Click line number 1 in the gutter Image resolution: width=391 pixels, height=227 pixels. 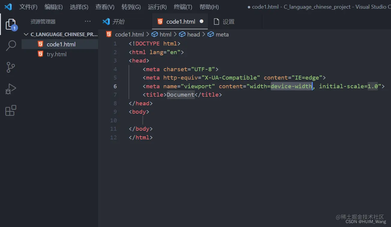point(115,44)
